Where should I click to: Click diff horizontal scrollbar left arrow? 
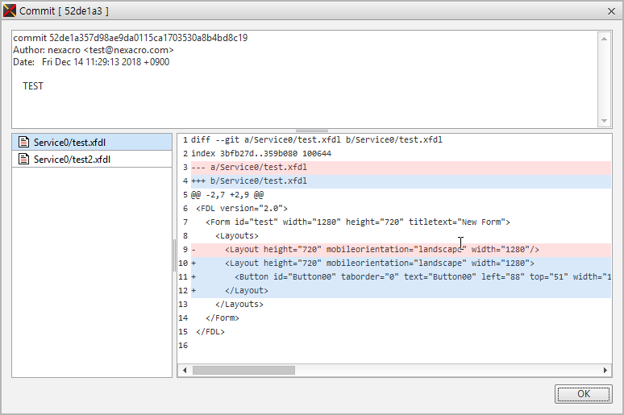185,370
